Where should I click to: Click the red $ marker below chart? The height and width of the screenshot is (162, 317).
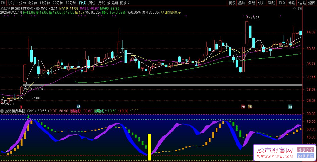tap(21, 107)
